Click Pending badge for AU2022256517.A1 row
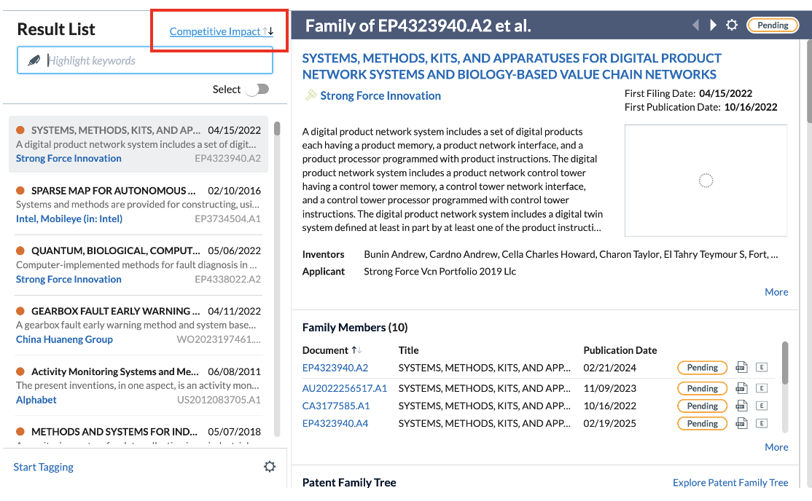This screenshot has width=812, height=501. 702,388
